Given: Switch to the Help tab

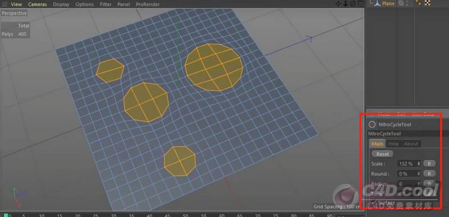Looking at the screenshot, I should pyautogui.click(x=393, y=144).
